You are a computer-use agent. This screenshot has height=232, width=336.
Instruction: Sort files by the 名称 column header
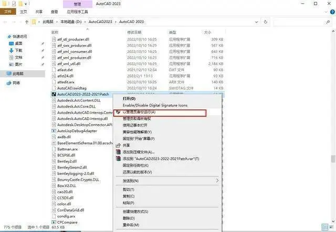coord(55,32)
